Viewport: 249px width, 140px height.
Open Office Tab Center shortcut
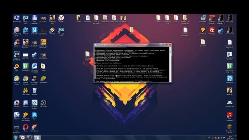coord(17,80)
